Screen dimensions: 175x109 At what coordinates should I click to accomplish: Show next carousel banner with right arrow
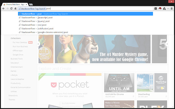tap(167, 44)
